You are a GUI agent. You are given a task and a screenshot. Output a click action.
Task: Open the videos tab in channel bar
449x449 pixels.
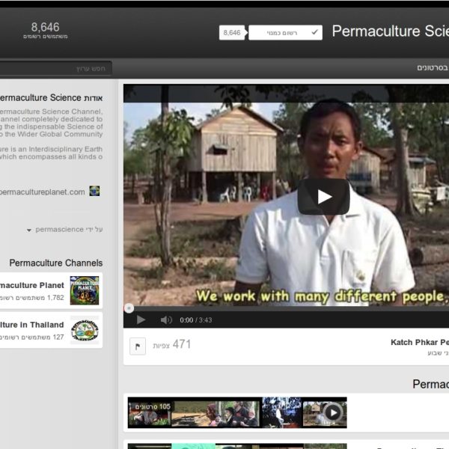coord(433,68)
